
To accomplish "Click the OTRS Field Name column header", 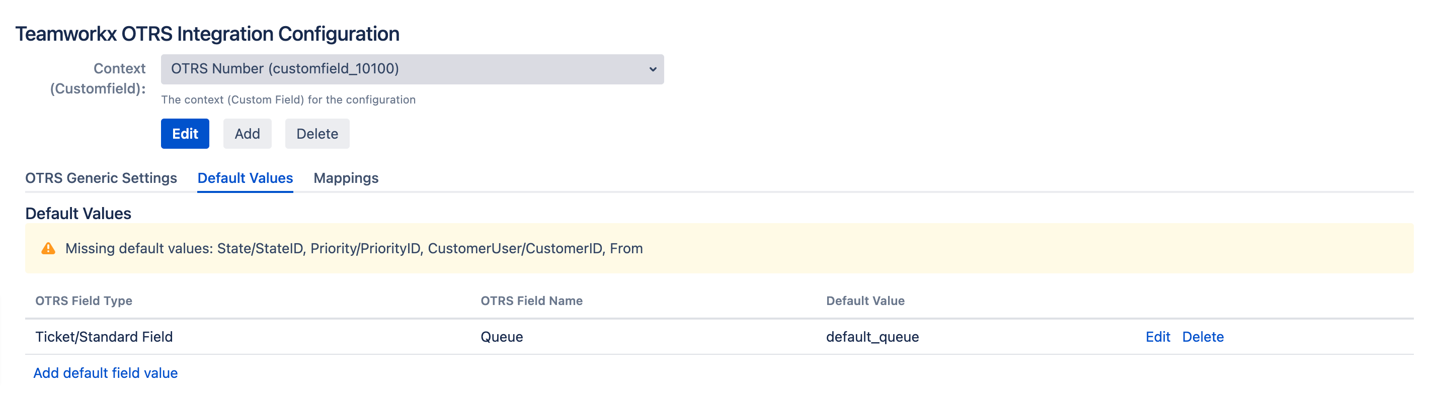I will [531, 300].
